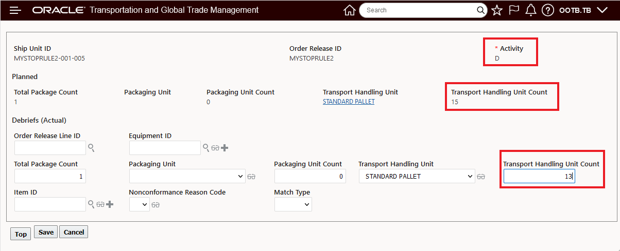Click the Equipment ID magnifier lookup

click(x=206, y=148)
